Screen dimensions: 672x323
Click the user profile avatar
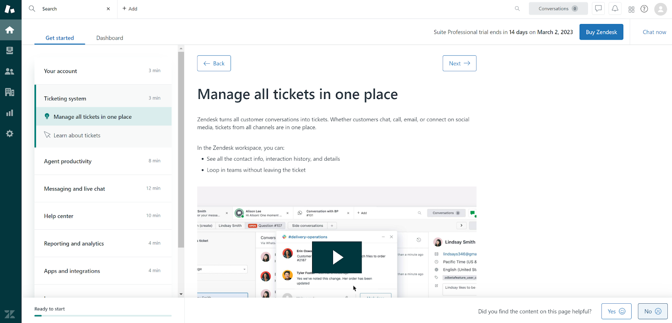point(660,9)
